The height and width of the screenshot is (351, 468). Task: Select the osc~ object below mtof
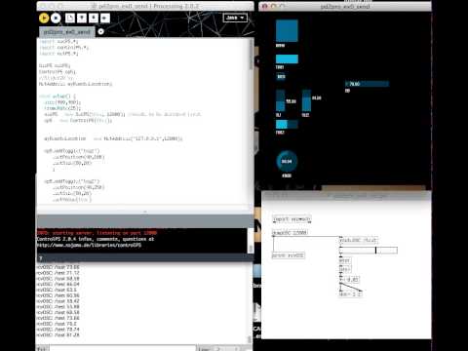click(x=345, y=269)
